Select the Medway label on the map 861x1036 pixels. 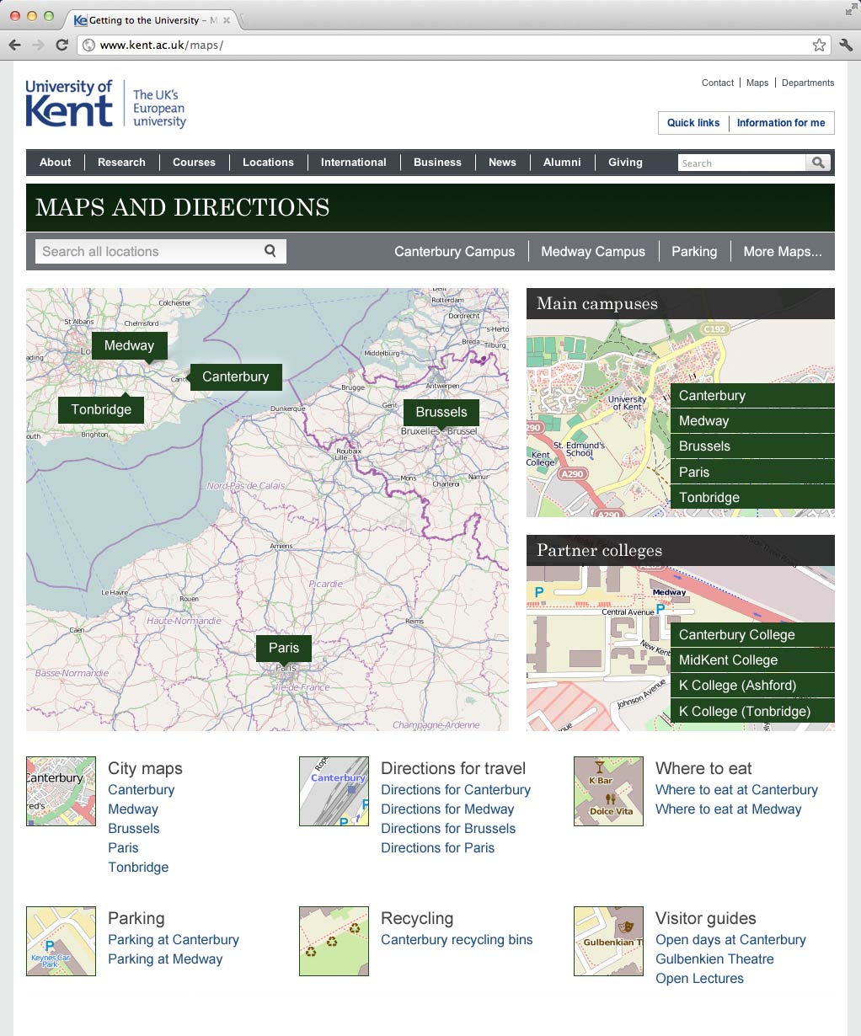pos(129,345)
